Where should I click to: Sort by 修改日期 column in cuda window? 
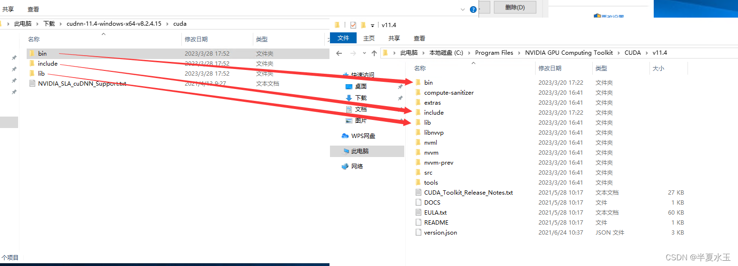coord(196,39)
